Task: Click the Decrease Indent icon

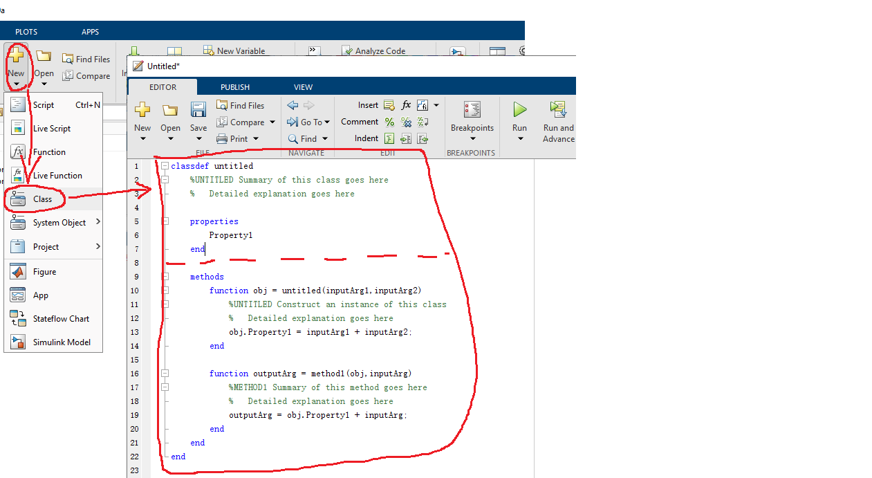Action: (x=423, y=138)
